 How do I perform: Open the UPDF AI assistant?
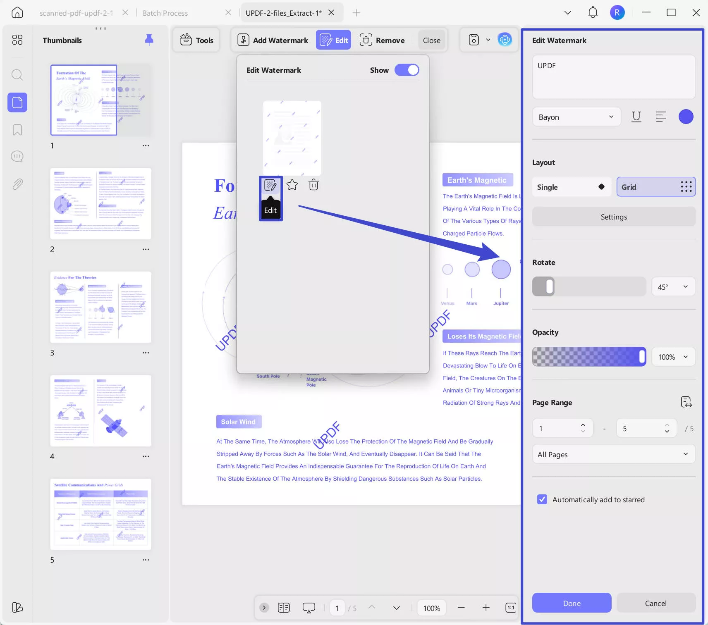(x=505, y=40)
